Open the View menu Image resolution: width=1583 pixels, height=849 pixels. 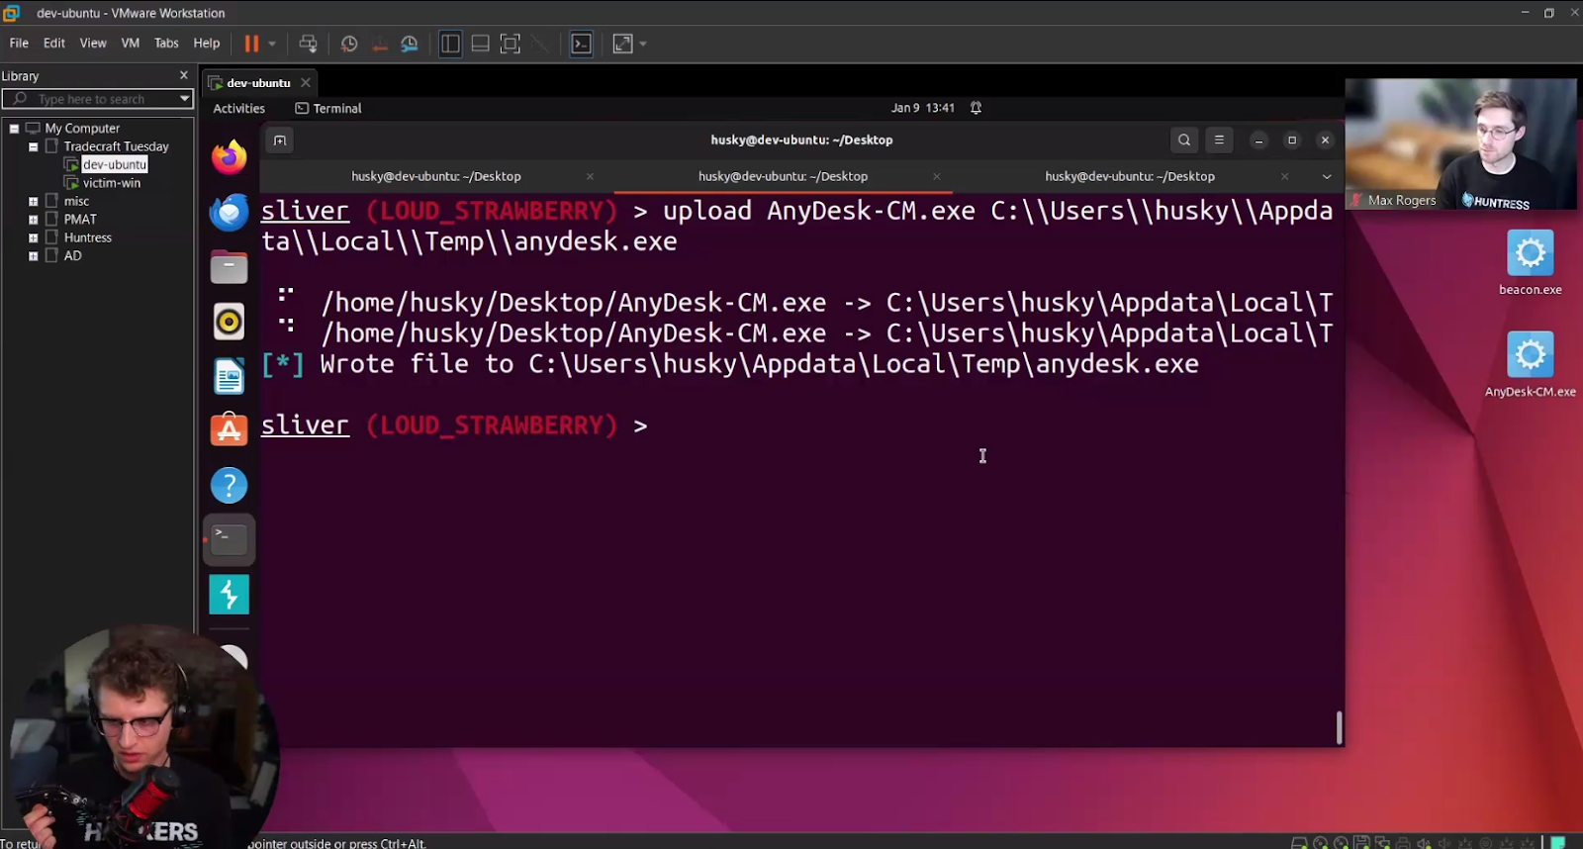pyautogui.click(x=93, y=44)
